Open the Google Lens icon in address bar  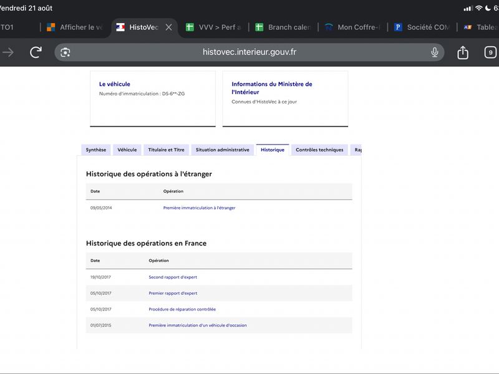[x=65, y=52]
